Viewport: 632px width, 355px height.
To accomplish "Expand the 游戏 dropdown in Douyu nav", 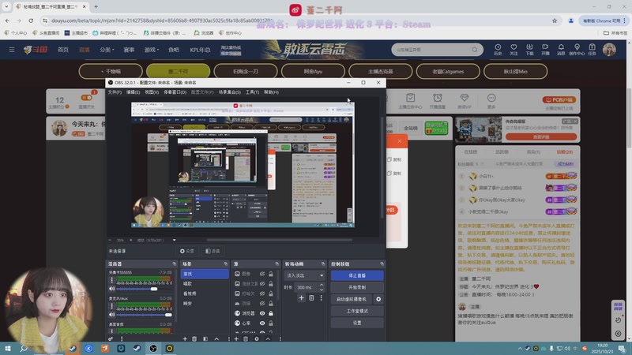I will coord(152,50).
